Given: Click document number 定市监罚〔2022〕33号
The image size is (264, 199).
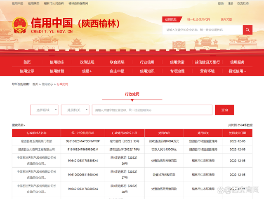Looking at the screenshot, I should (125, 141).
